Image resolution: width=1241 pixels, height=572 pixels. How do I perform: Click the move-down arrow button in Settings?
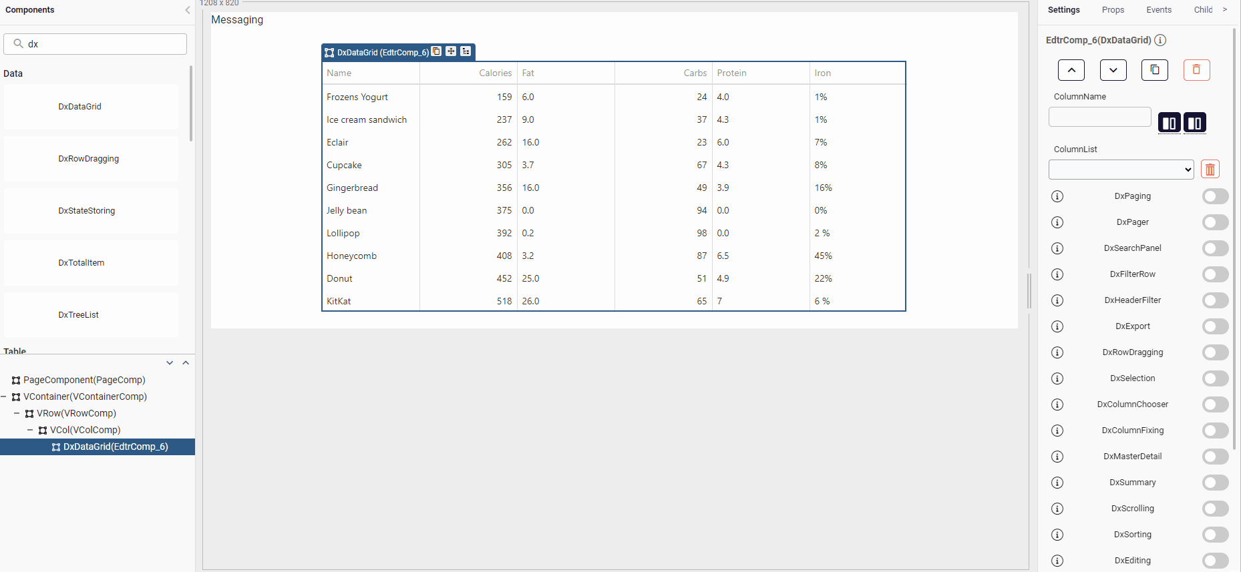point(1113,70)
